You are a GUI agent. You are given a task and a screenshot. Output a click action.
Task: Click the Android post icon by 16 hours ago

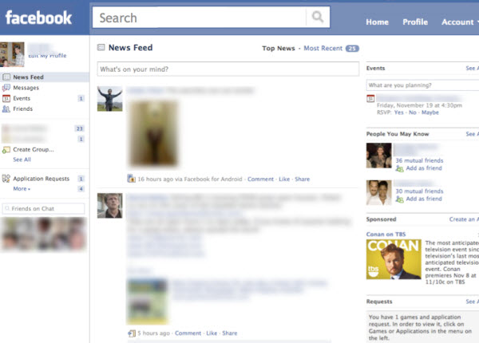coord(132,179)
